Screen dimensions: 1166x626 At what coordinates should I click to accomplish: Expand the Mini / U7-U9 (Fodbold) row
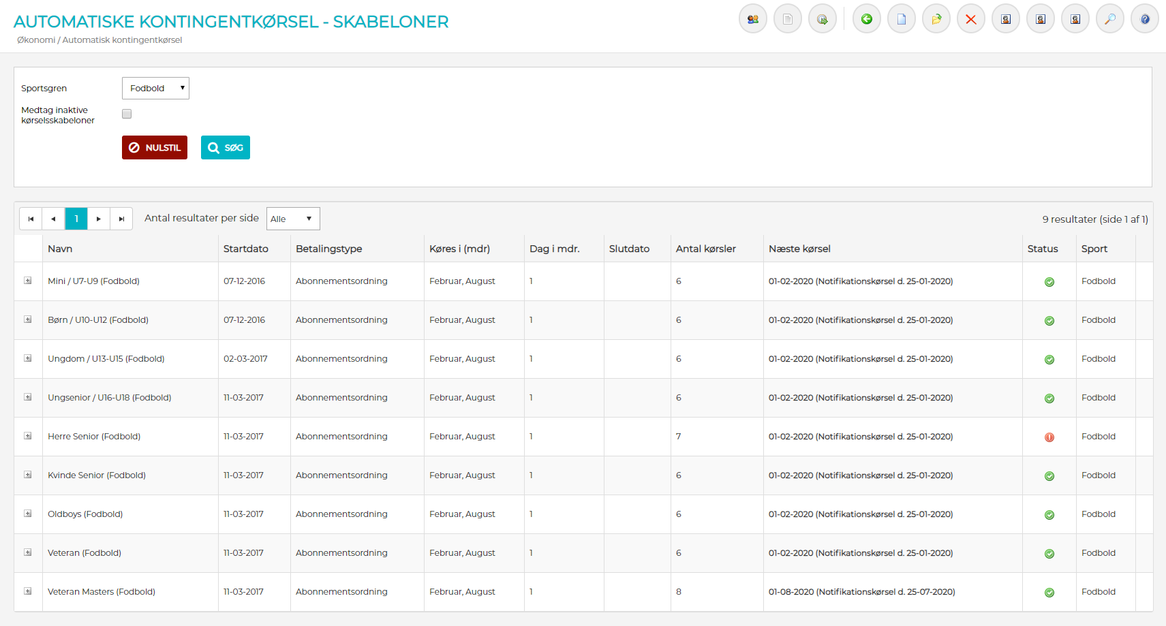pos(28,281)
